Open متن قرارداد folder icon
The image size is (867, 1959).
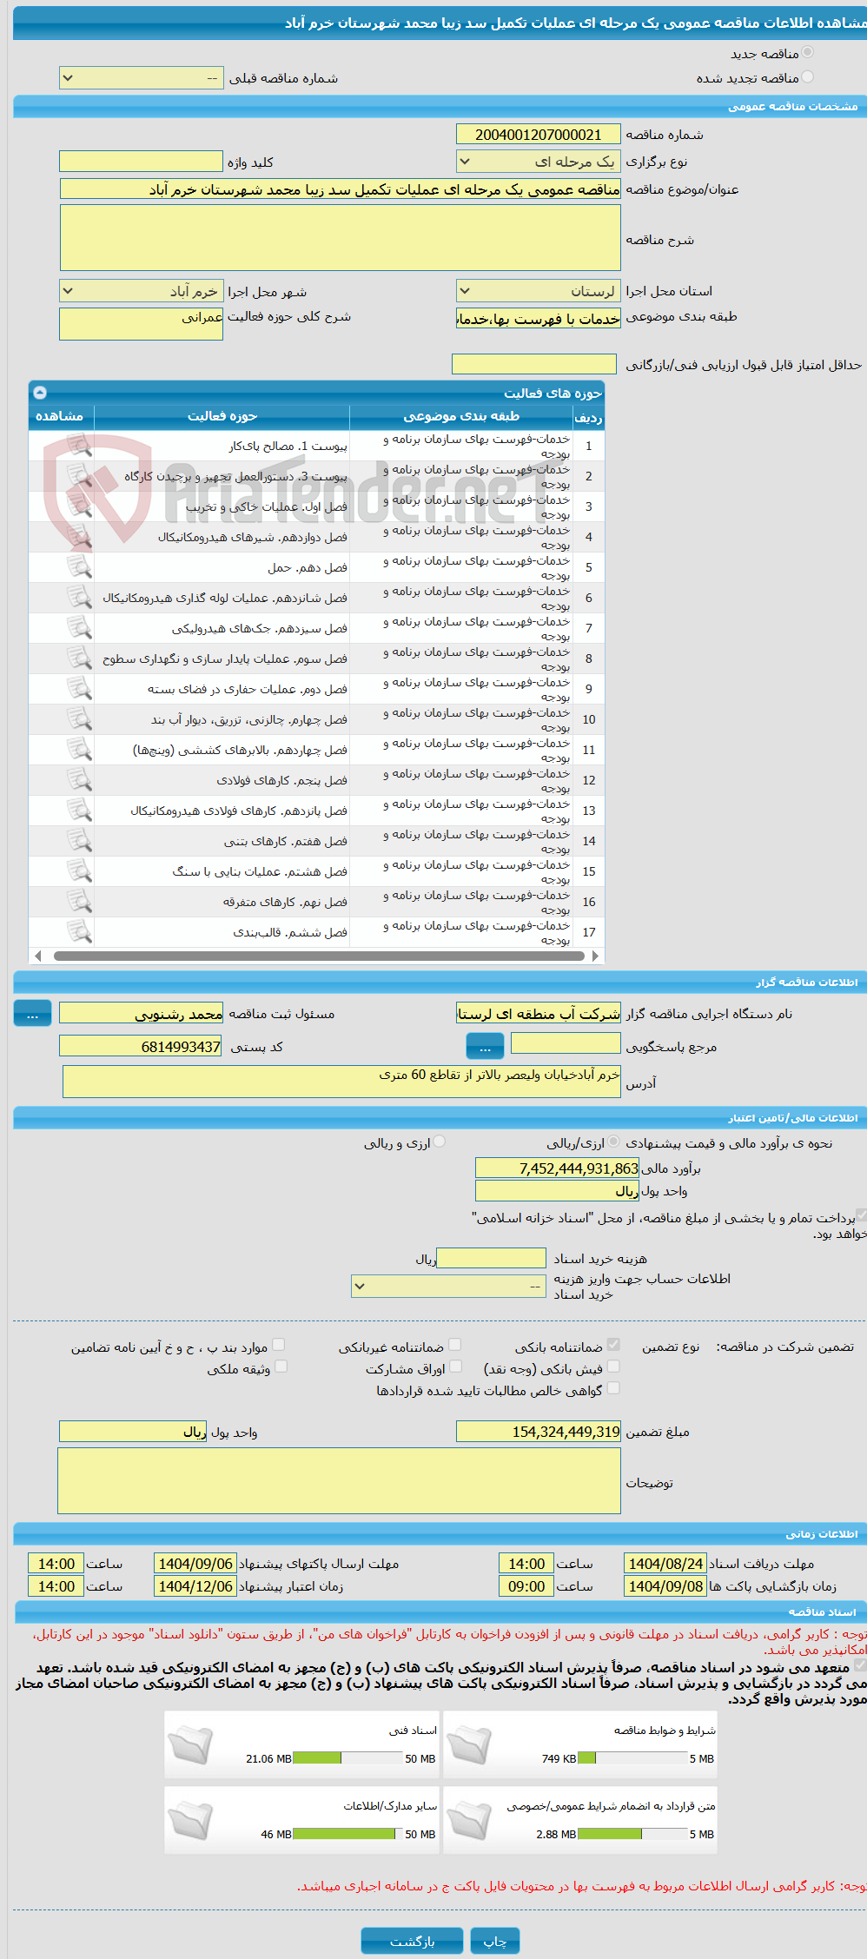pos(470,1820)
